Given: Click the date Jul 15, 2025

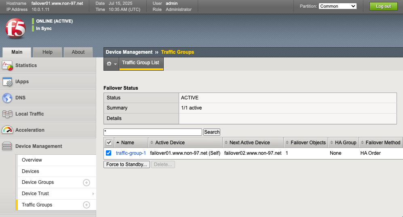Looking at the screenshot, I should [x=120, y=3].
